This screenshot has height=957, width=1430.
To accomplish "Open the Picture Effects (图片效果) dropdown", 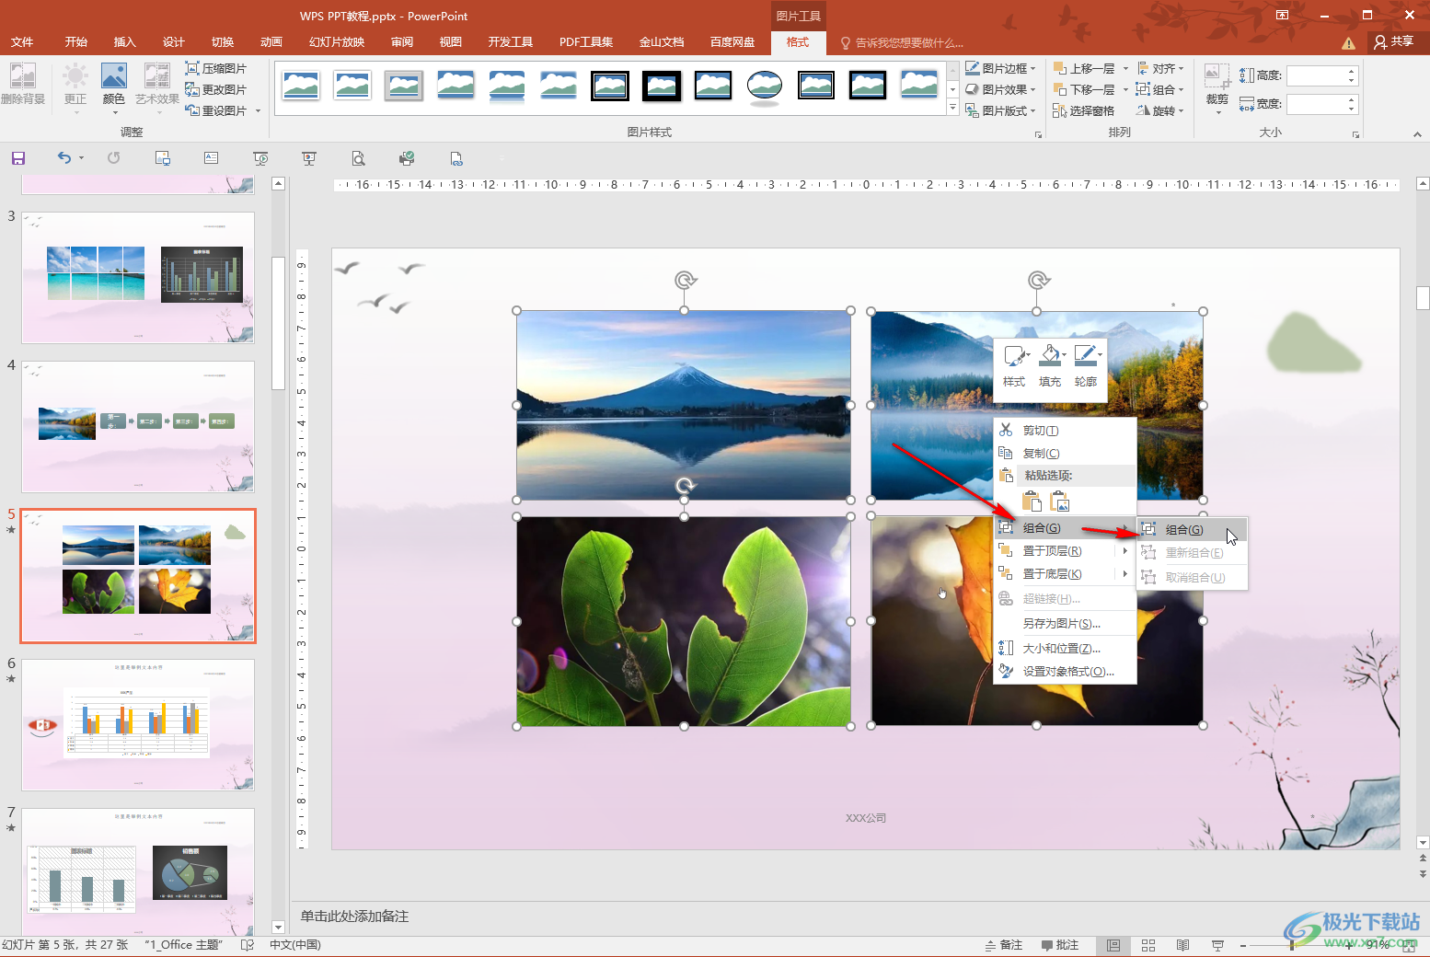I will (1000, 89).
